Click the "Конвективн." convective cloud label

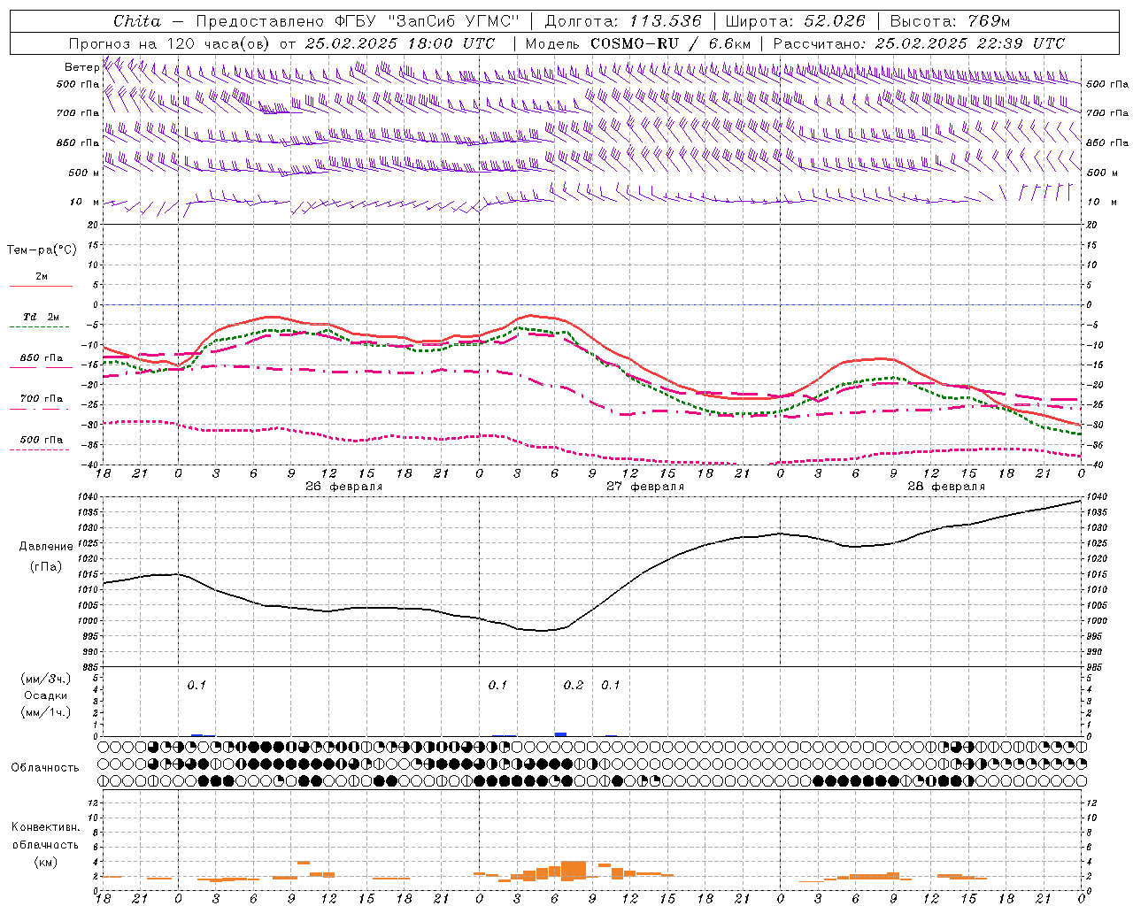[x=45, y=827]
